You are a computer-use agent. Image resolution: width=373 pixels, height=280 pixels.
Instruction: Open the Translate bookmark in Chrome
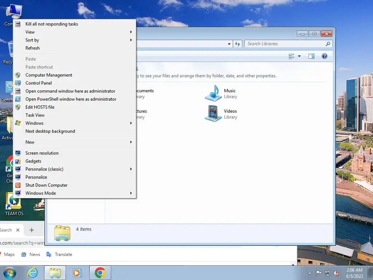pos(59,254)
